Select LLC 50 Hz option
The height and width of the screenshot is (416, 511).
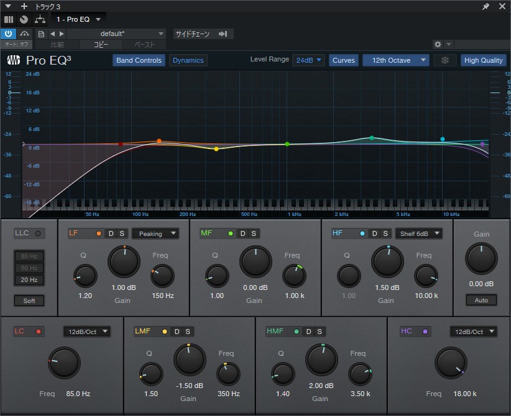click(x=29, y=268)
